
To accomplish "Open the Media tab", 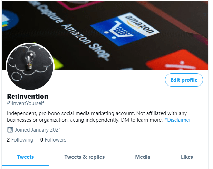I will click(x=143, y=157).
